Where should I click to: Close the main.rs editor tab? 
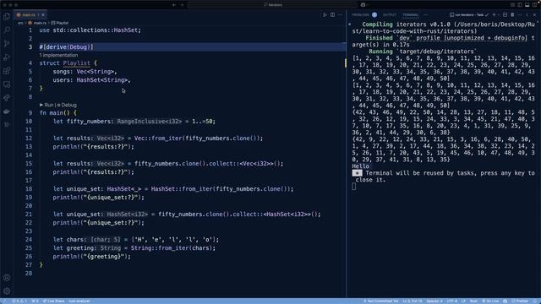tap(43, 15)
